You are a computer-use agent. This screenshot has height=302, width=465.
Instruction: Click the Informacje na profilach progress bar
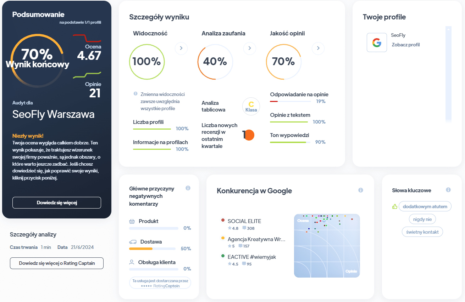pos(152,149)
